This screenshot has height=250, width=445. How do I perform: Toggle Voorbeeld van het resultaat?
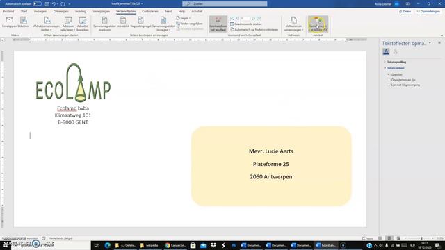pos(218,24)
